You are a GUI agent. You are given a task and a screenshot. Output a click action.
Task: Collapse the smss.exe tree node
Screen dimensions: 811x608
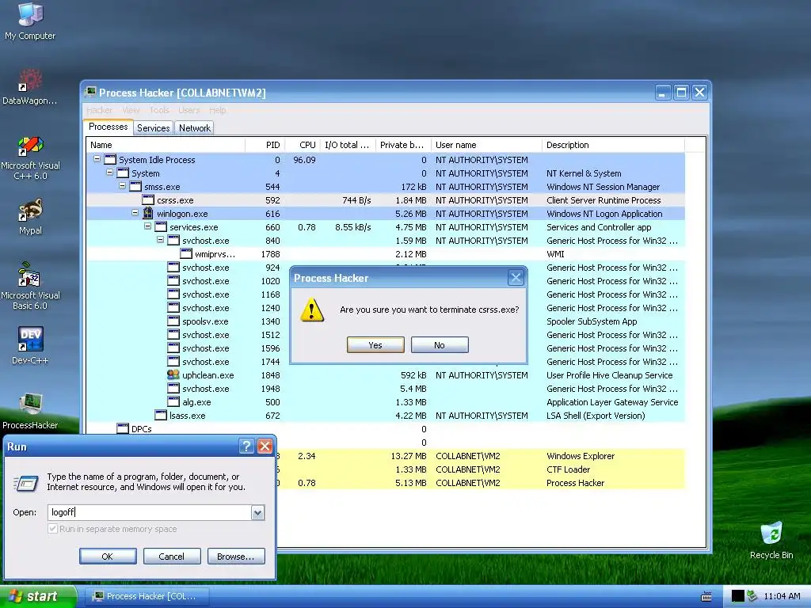click(122, 186)
